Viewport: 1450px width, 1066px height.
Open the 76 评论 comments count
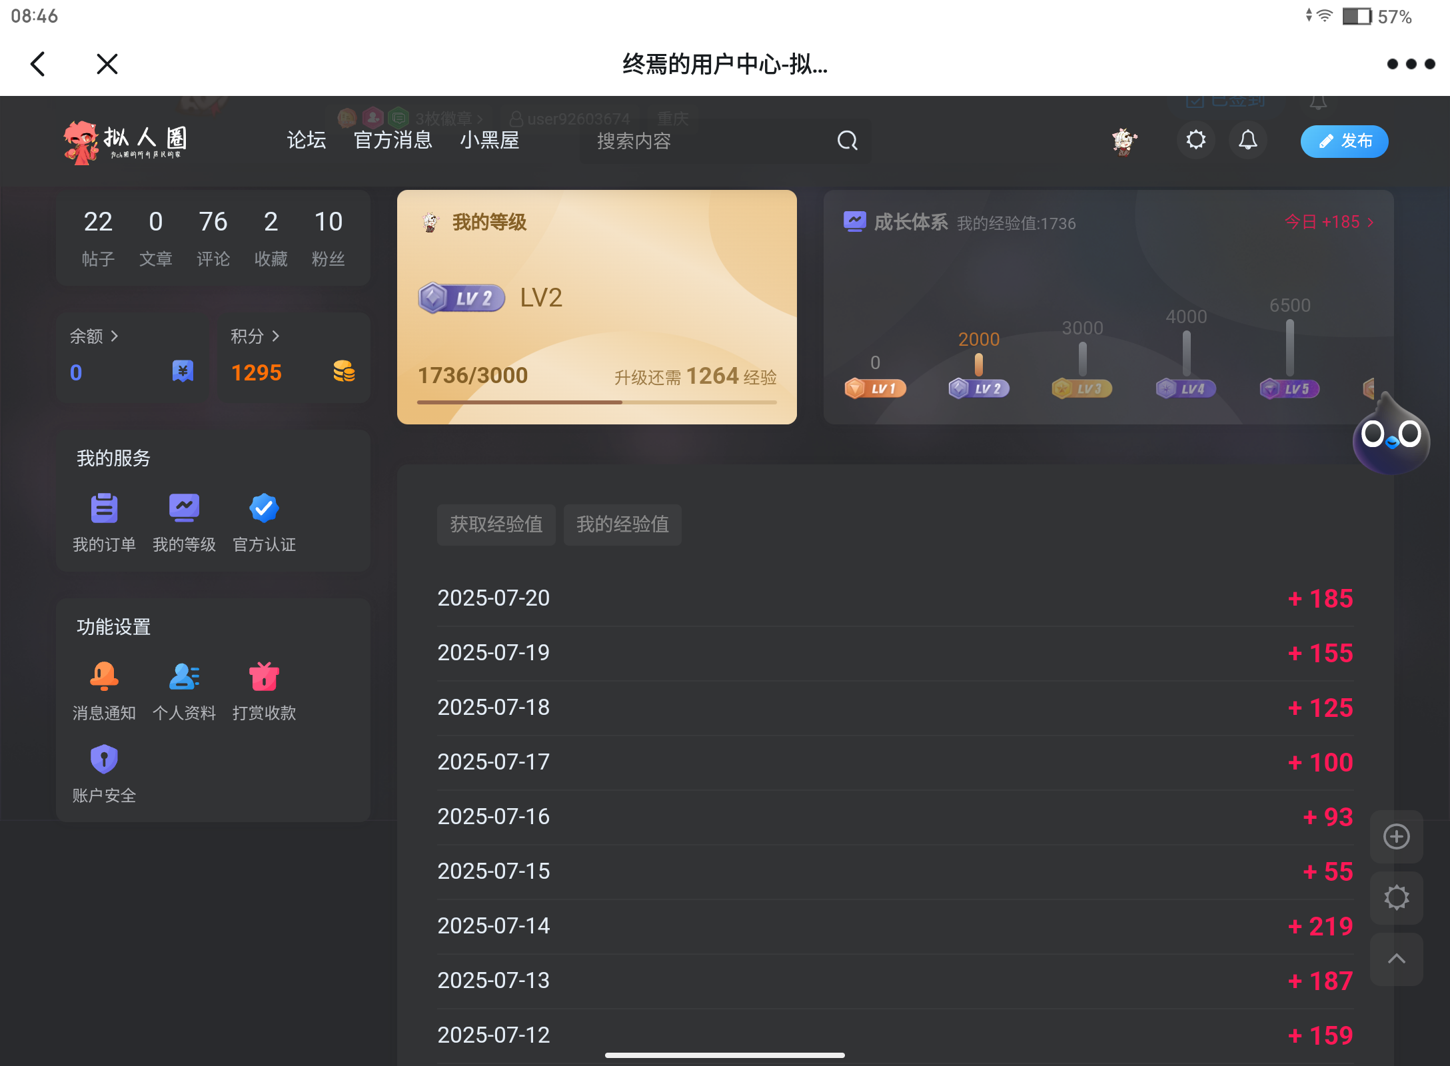[x=213, y=238]
